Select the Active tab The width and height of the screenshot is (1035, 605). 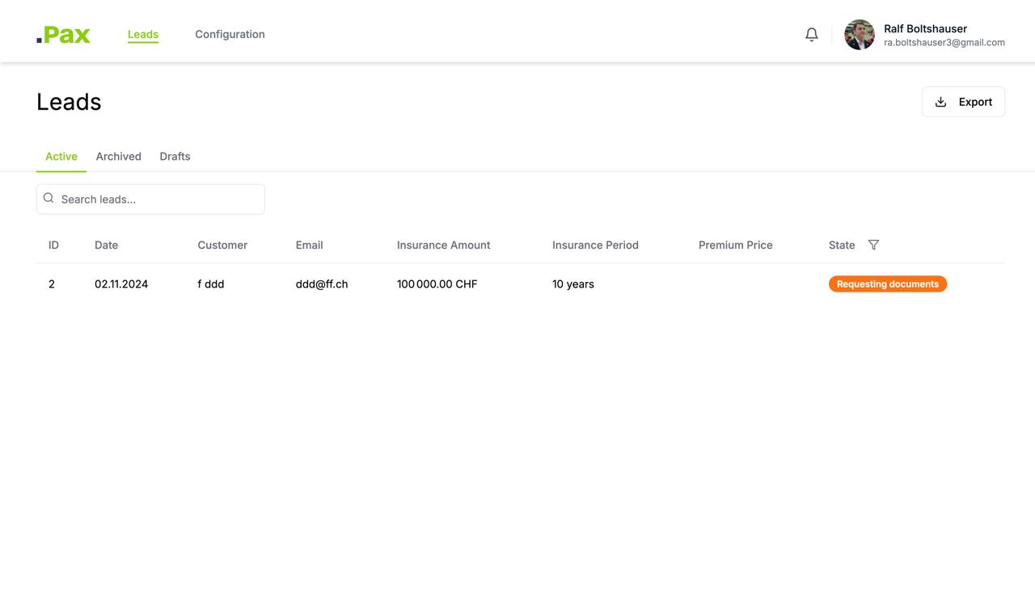(61, 157)
